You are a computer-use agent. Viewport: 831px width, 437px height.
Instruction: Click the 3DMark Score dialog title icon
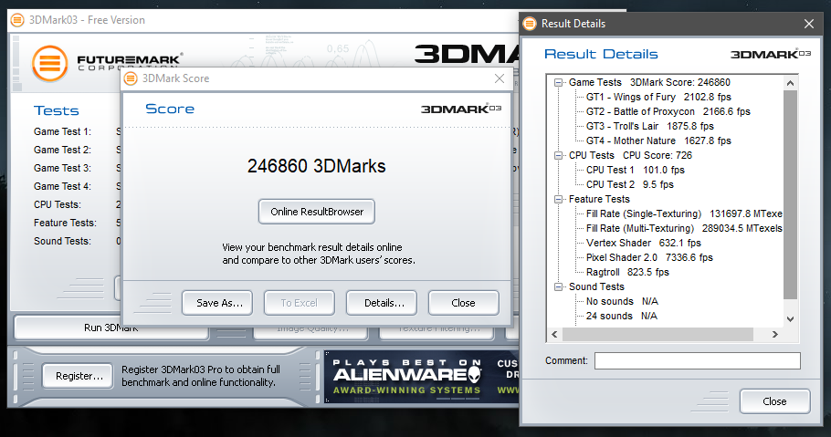click(x=131, y=79)
